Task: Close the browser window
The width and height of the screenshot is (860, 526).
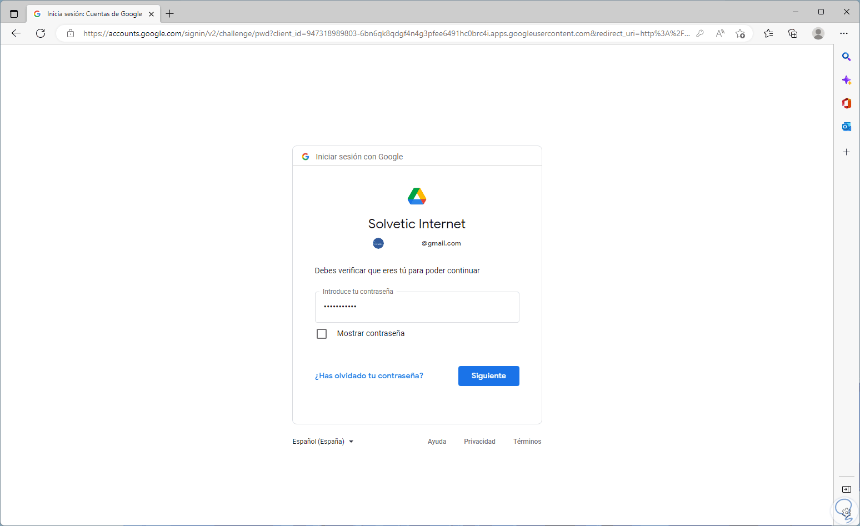Action: 847,12
